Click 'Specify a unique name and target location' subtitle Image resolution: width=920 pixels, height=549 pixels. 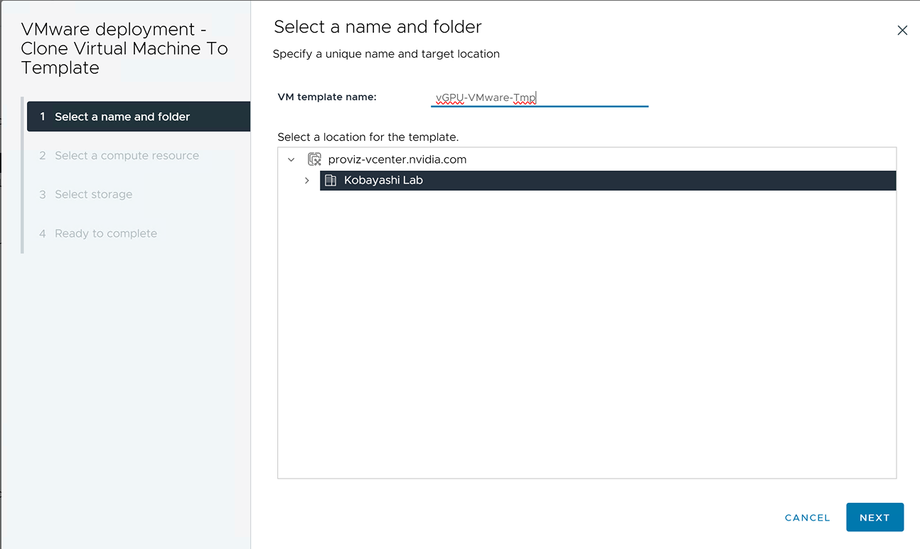click(386, 54)
